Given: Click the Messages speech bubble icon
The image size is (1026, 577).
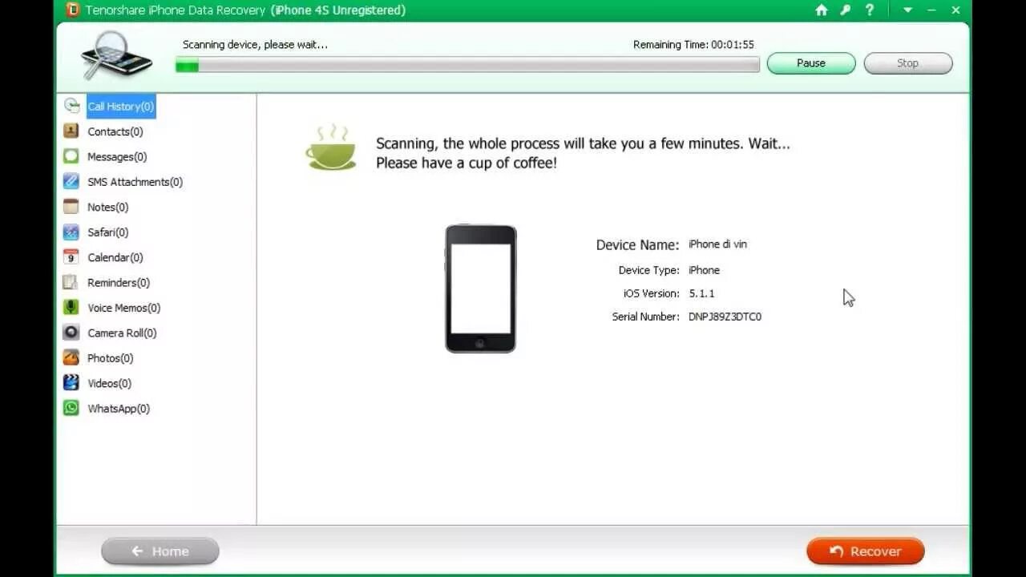Looking at the screenshot, I should pos(71,156).
